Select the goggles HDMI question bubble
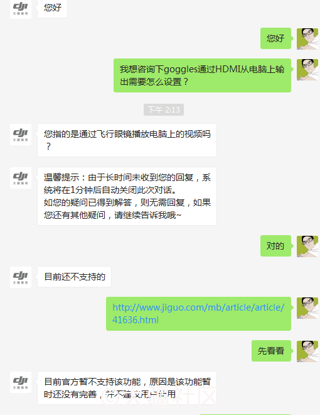This screenshot has height=415, width=320. click(x=202, y=75)
